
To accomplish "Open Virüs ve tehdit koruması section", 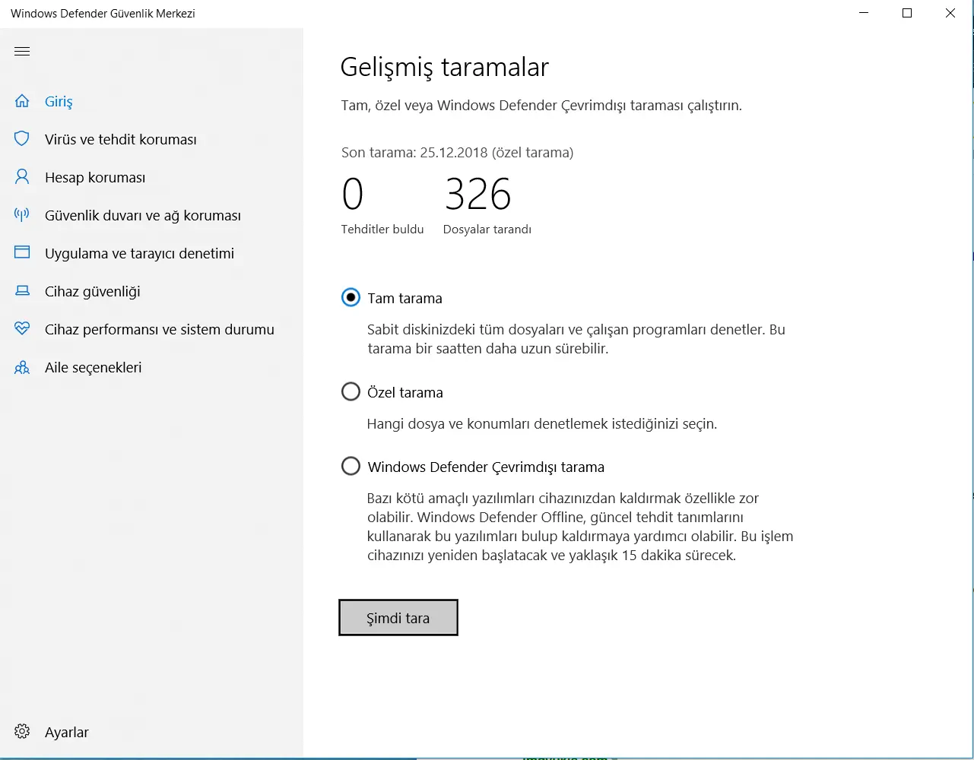I will (x=120, y=140).
